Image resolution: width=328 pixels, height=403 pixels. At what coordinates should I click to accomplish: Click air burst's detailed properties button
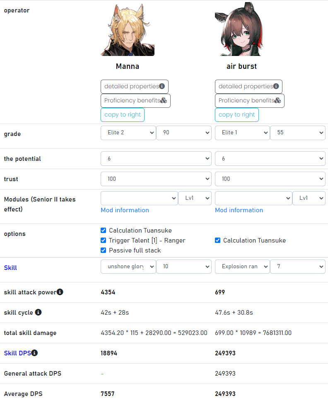[249, 87]
